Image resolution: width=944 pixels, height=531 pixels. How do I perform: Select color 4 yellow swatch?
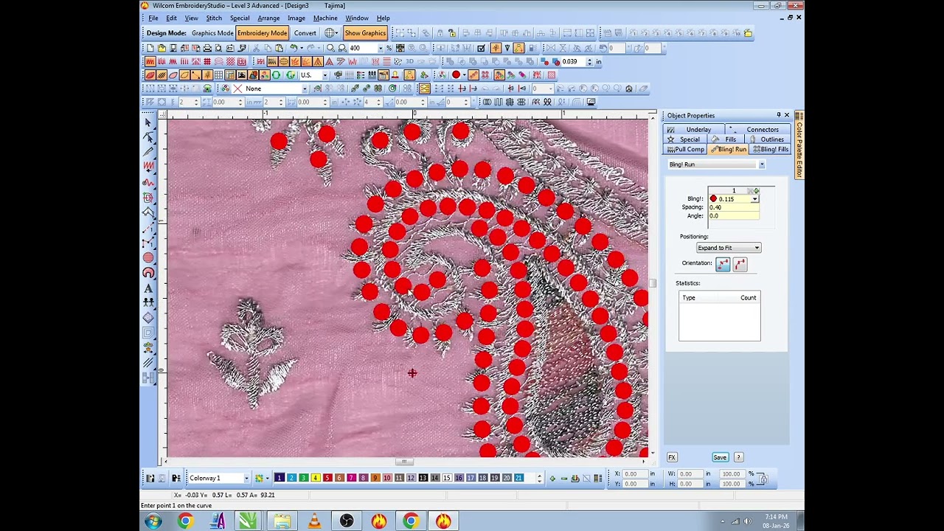[315, 479]
